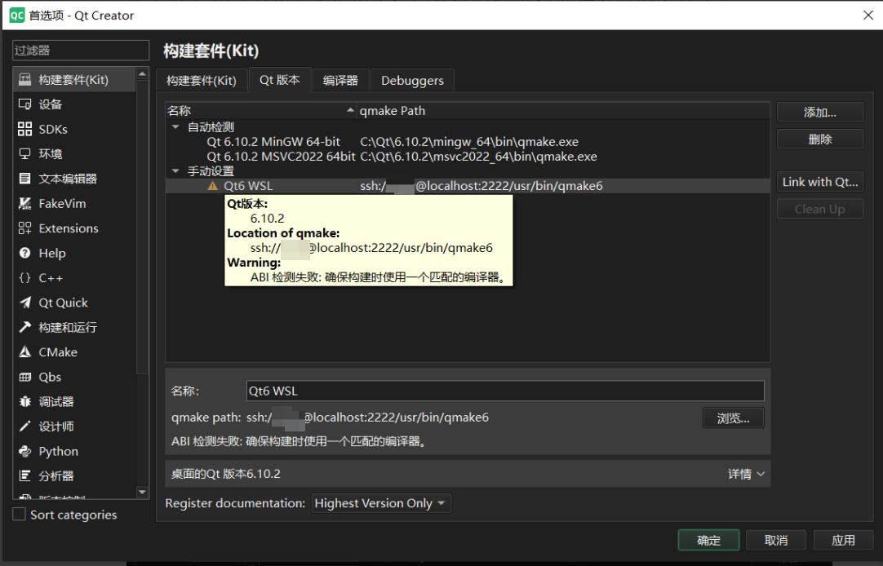Image resolution: width=883 pixels, height=566 pixels.
Task: Open the 分析器 category icon
Action: pos(24,475)
